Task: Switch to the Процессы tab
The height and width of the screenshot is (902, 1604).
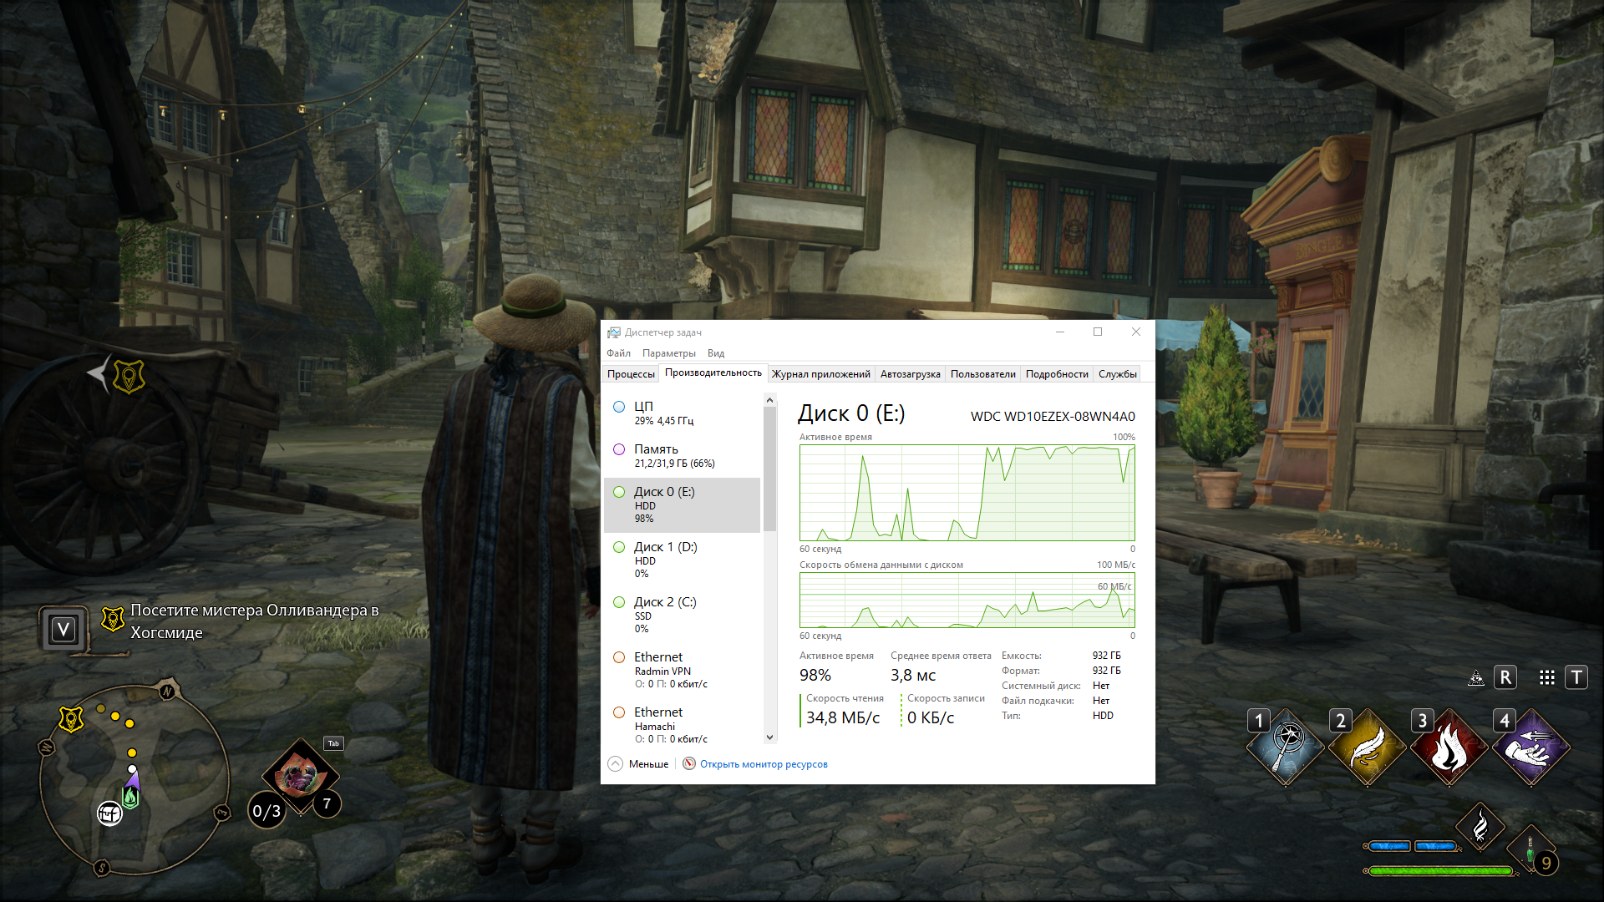Action: (631, 374)
